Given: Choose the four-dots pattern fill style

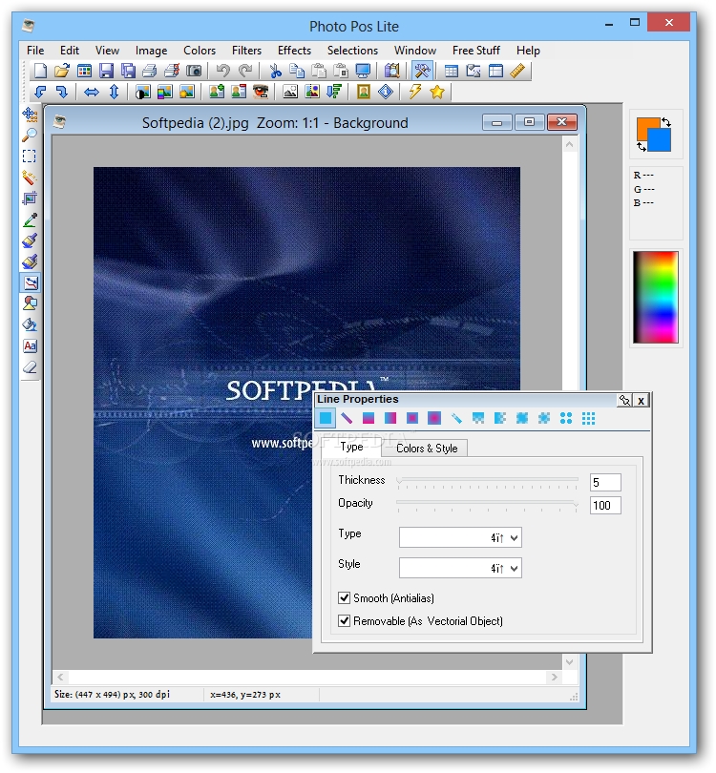Looking at the screenshot, I should [566, 419].
